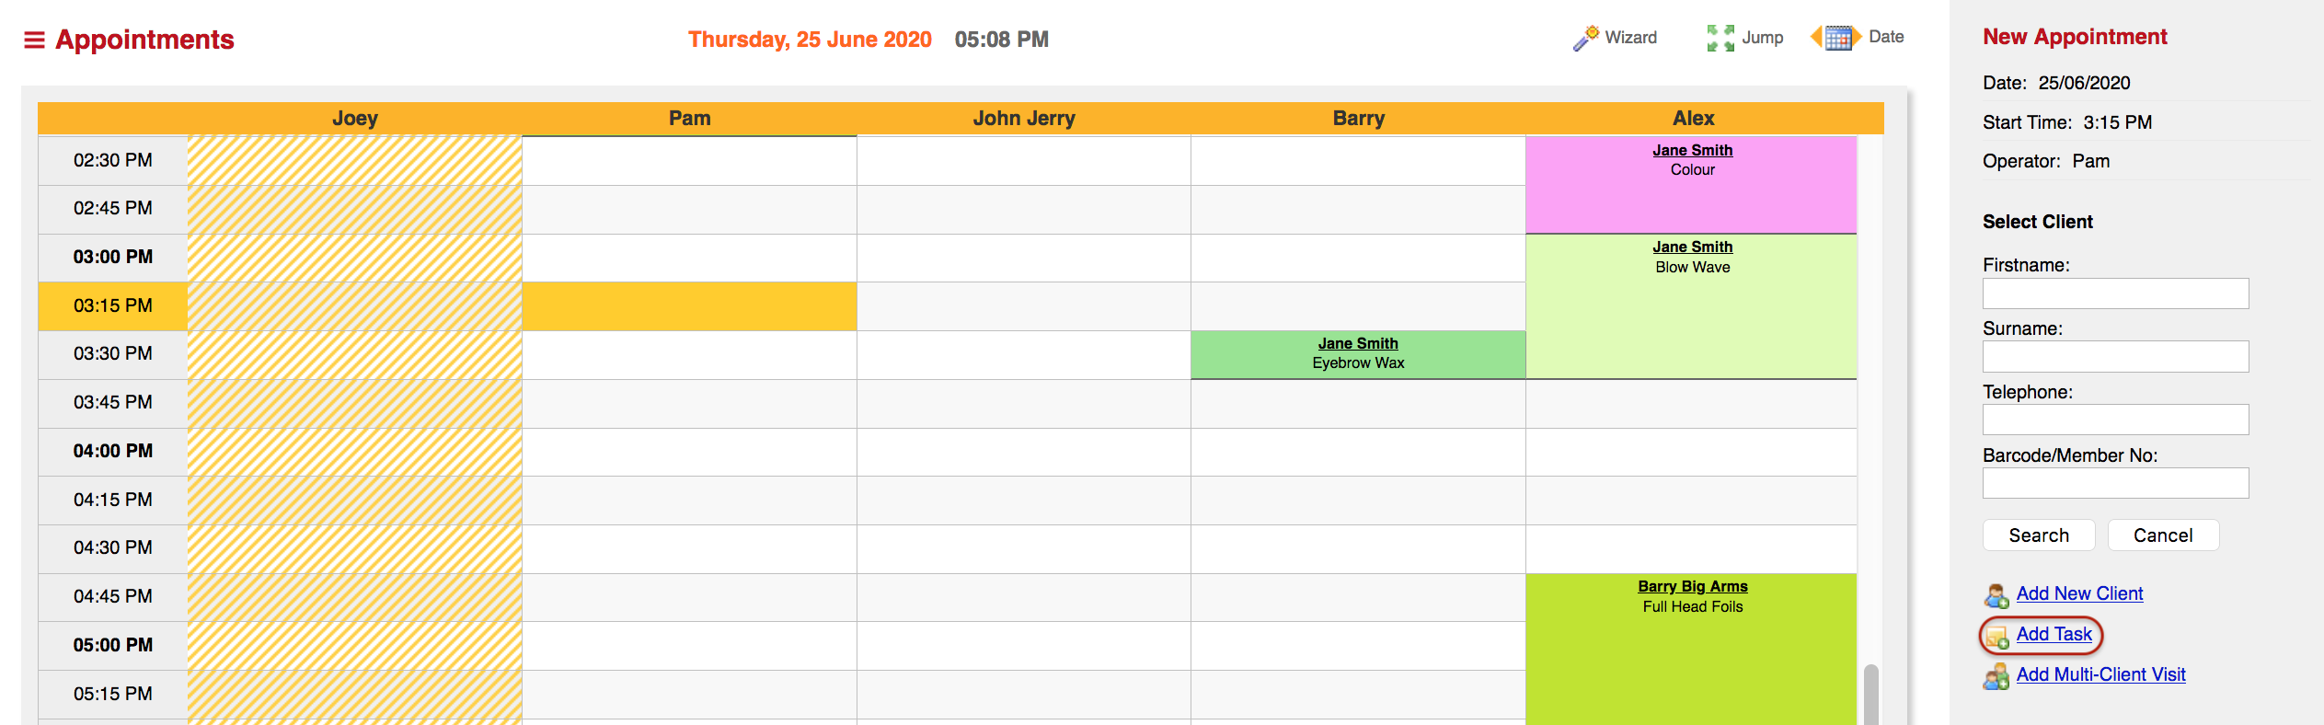Image resolution: width=2324 pixels, height=725 pixels.
Task: Go to previous date with left arrow
Action: 1816,37
